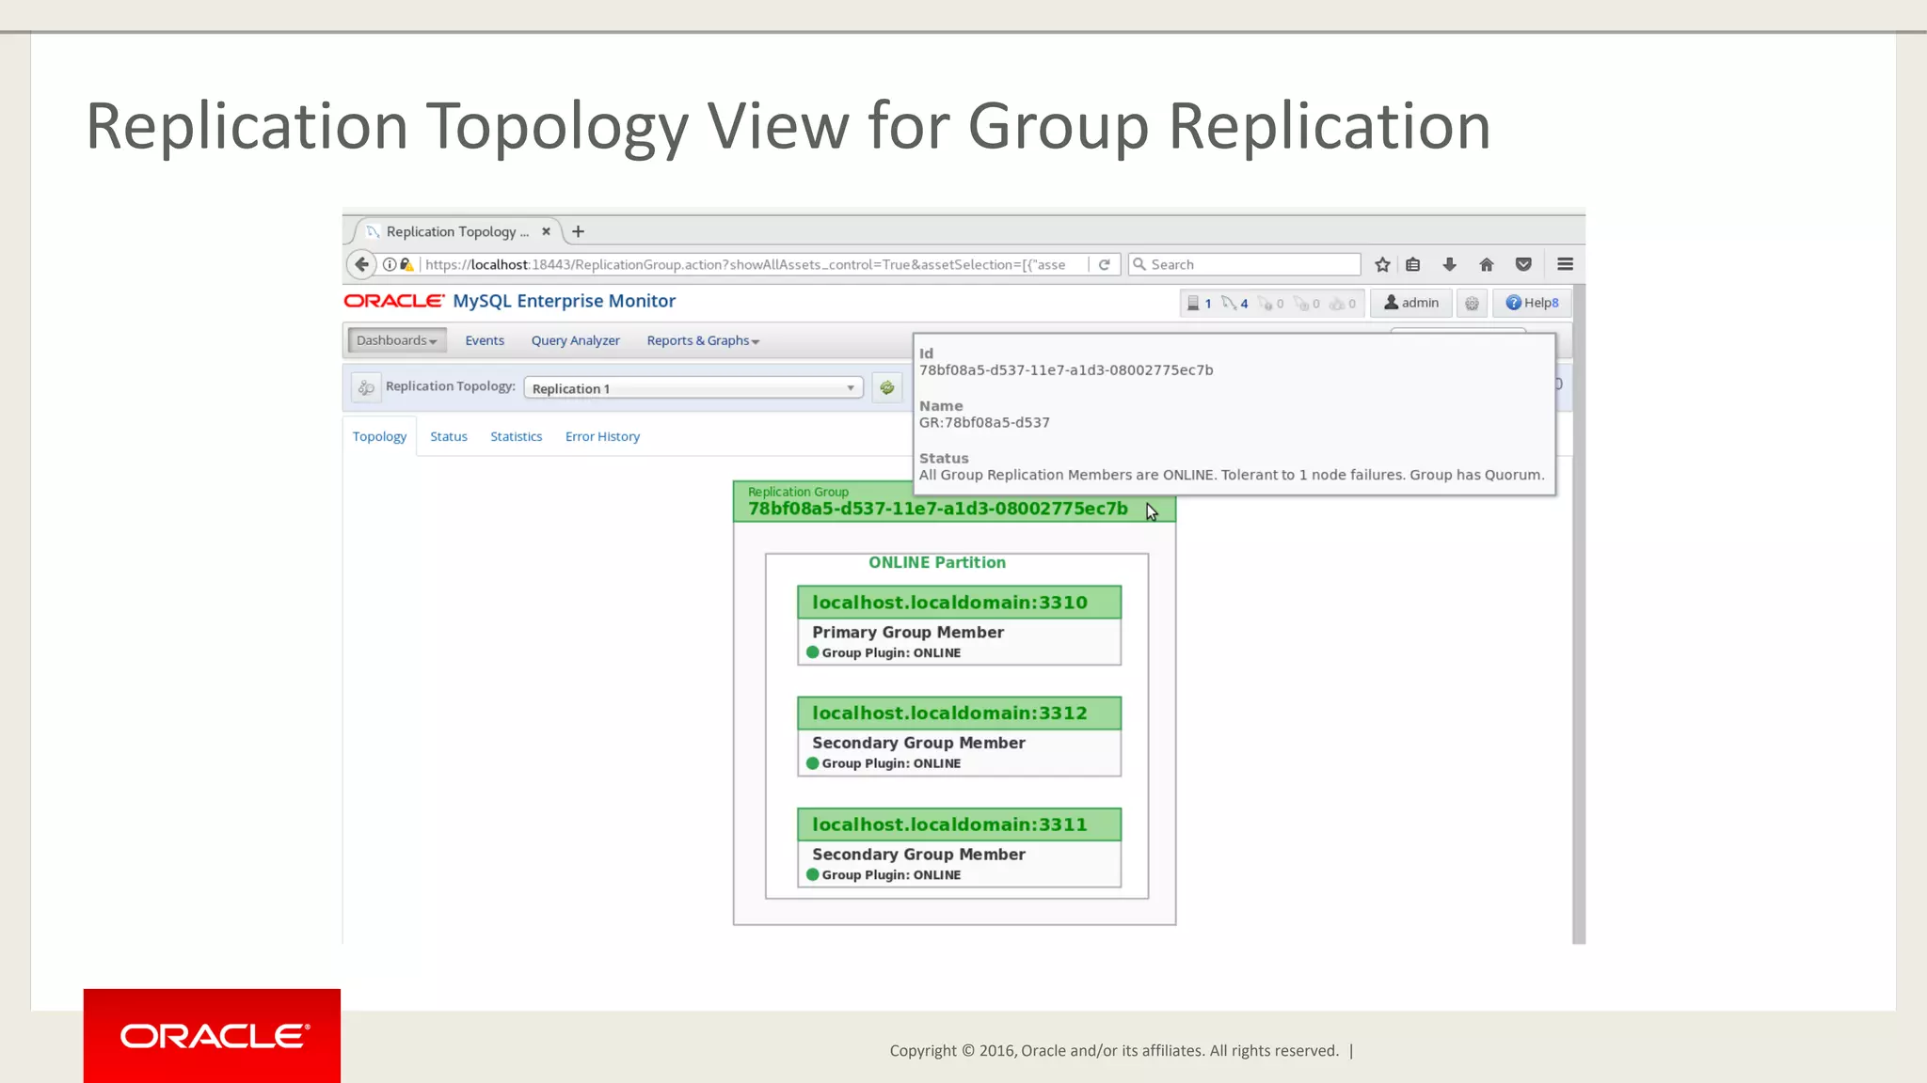Open the Reports & Graphs dropdown
Screen dimensions: 1927x1083
coord(703,340)
